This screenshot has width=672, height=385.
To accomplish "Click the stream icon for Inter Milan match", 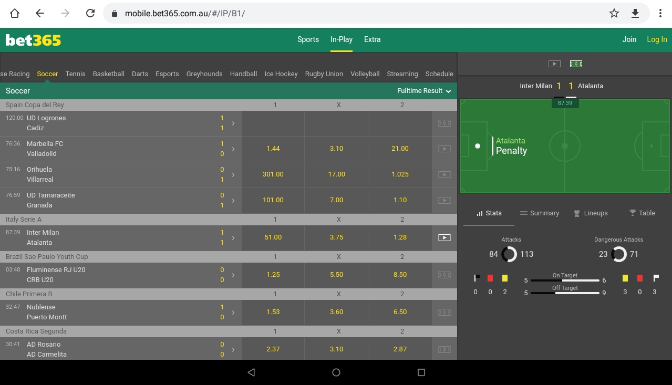I will pyautogui.click(x=444, y=238).
